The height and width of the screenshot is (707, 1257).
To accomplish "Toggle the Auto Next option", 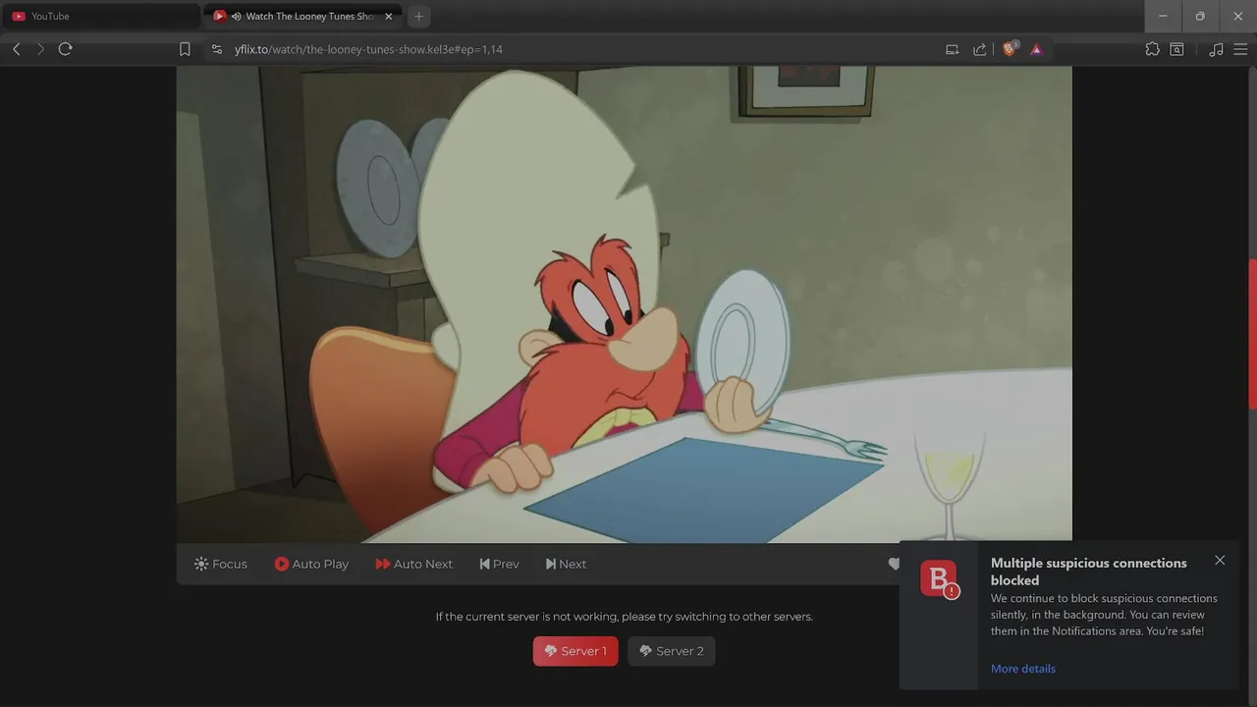I will click(413, 564).
